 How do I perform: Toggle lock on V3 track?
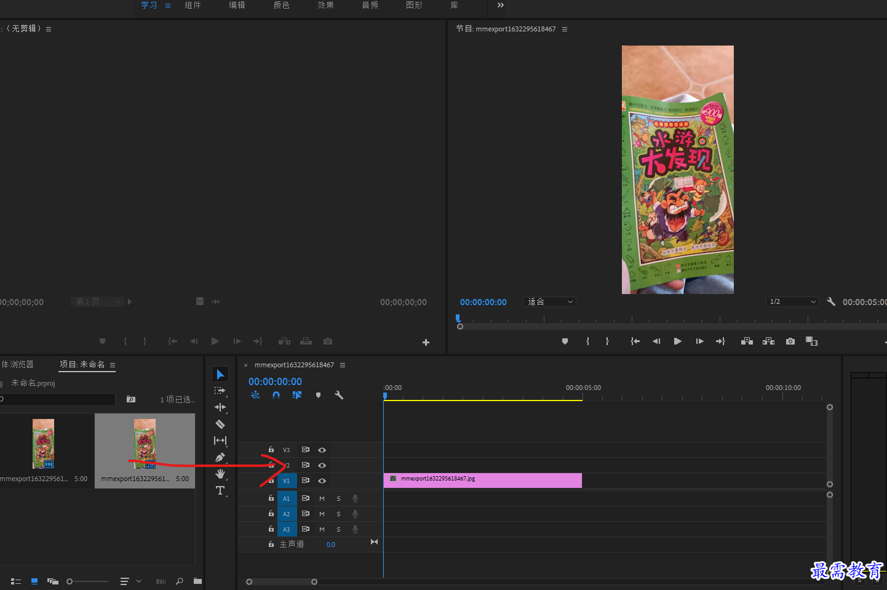(x=271, y=450)
